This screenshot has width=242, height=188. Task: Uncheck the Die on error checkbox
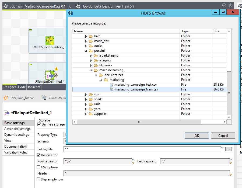[38, 155]
